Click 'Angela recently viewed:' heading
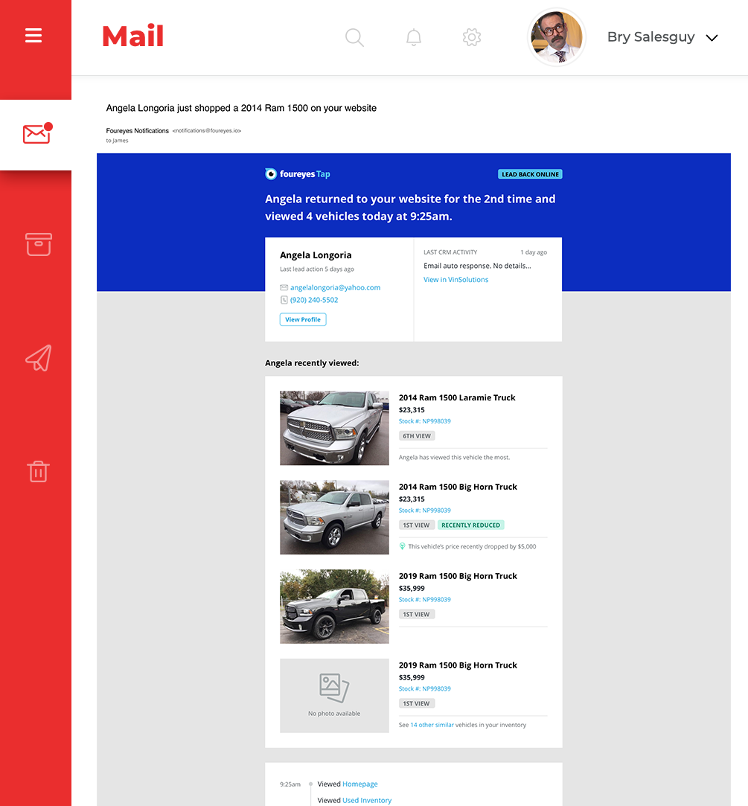Viewport: 748px width, 806px height. point(312,363)
